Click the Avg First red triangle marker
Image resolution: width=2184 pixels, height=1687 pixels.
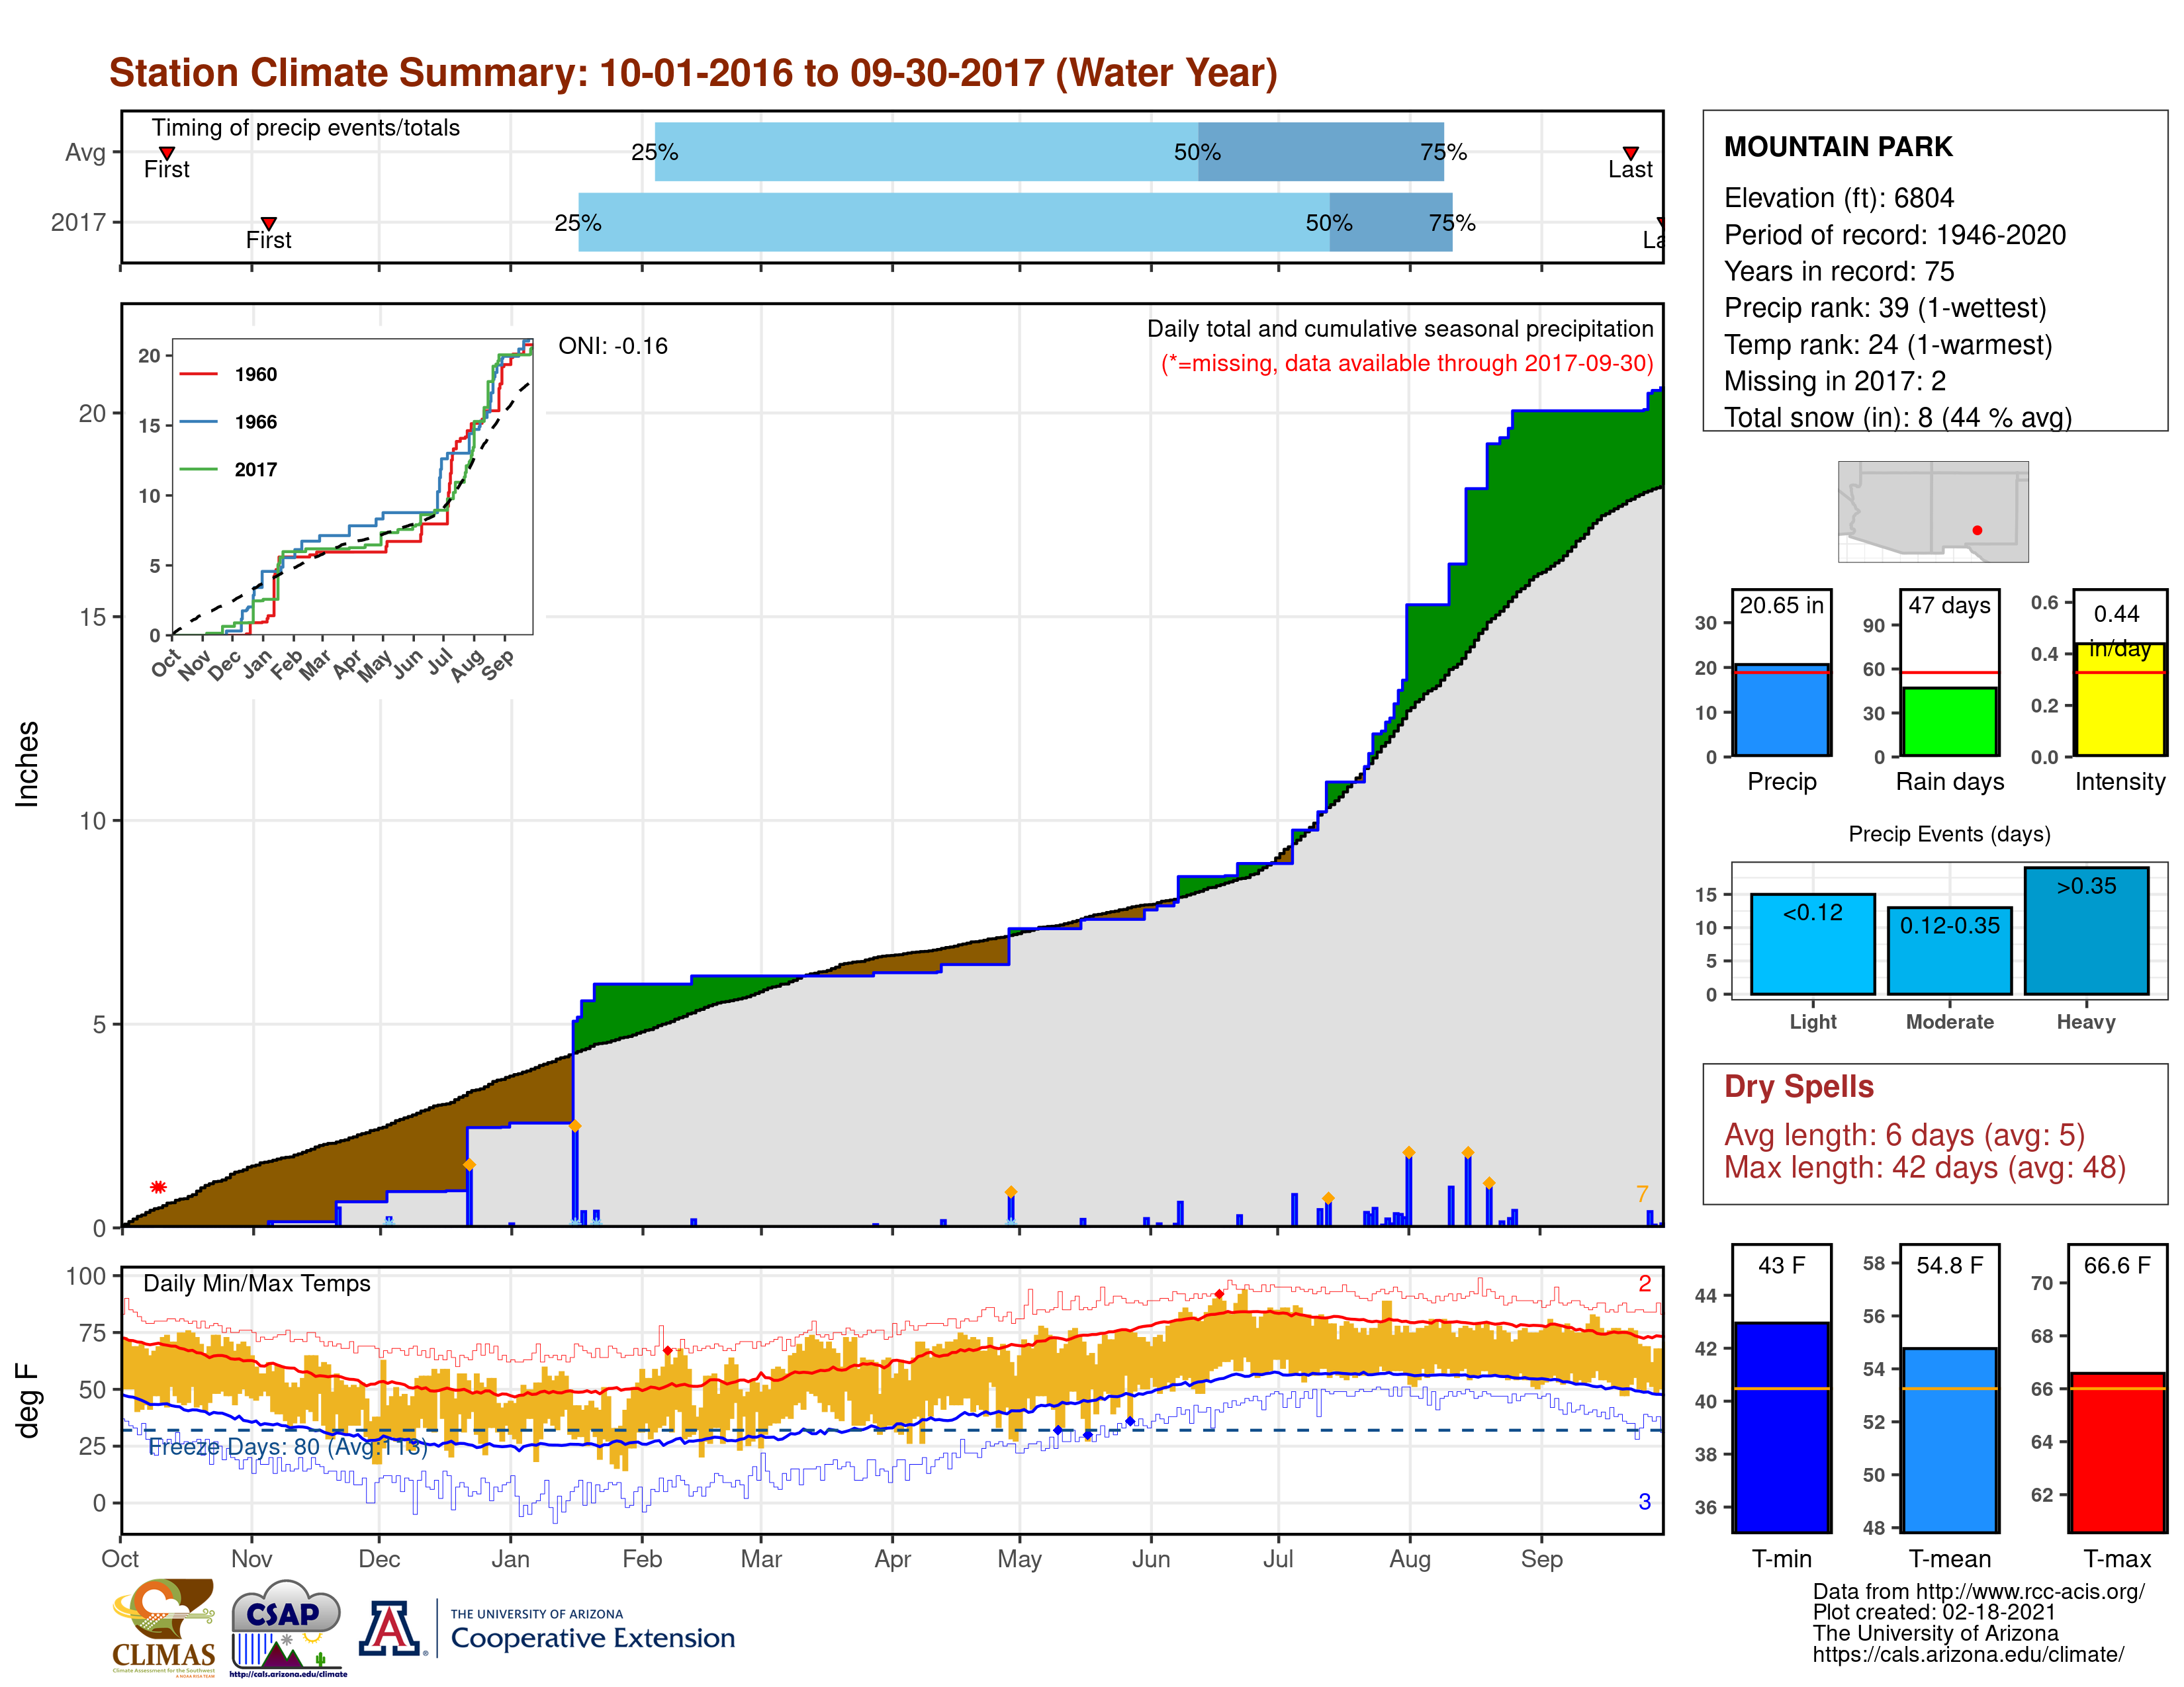click(x=167, y=153)
